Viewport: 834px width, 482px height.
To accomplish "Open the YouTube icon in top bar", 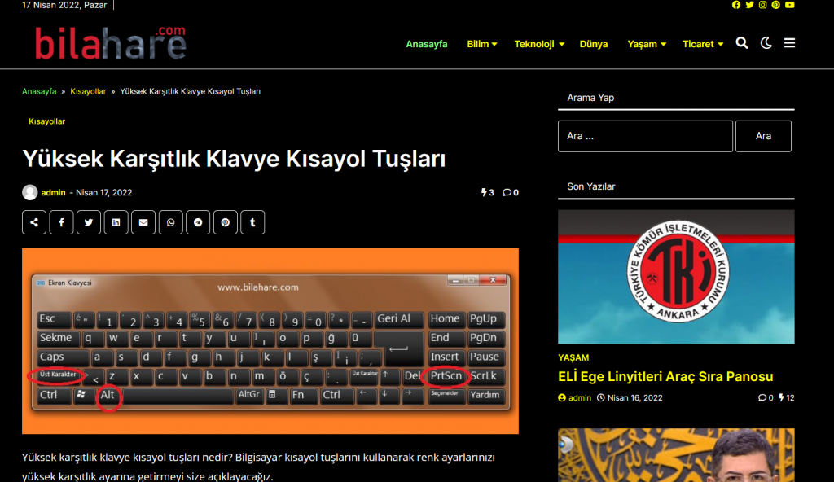I will [x=789, y=5].
